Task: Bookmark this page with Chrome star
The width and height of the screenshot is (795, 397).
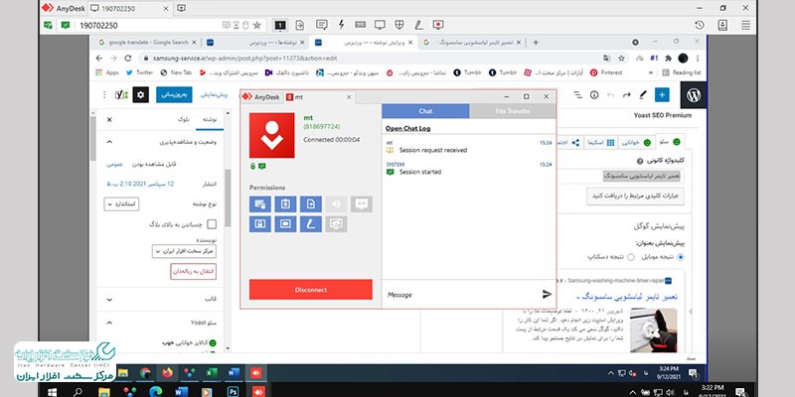Action: (x=621, y=59)
